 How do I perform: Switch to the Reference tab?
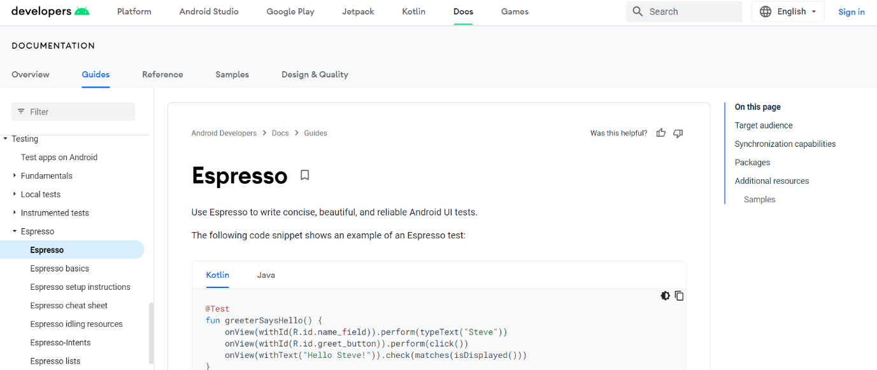tap(162, 74)
